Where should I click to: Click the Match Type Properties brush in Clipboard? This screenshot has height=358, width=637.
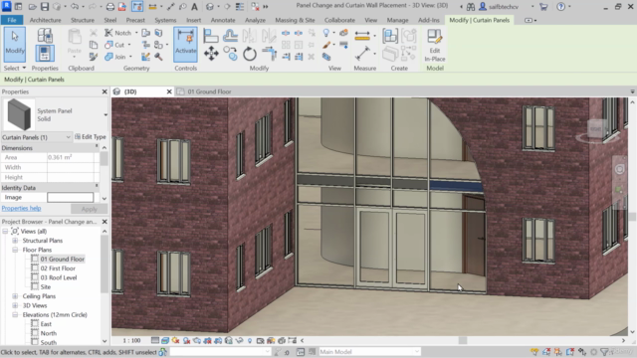click(94, 57)
